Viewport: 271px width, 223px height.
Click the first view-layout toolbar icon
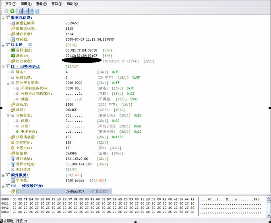click(x=20, y=11)
